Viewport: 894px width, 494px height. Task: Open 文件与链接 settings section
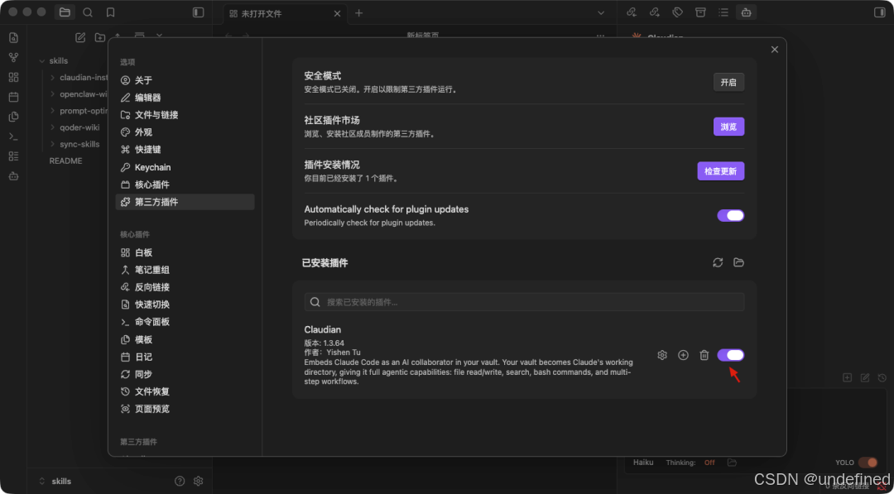tap(185, 115)
